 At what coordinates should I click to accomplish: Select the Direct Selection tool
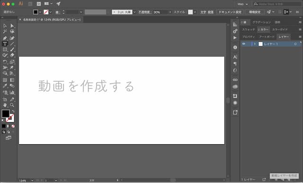click(x=12, y=25)
